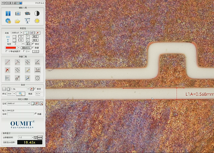Viewport: 214px width, 153px height.
Task: Select the vertical bars height measurement tool
Action: pyautogui.click(x=37, y=70)
